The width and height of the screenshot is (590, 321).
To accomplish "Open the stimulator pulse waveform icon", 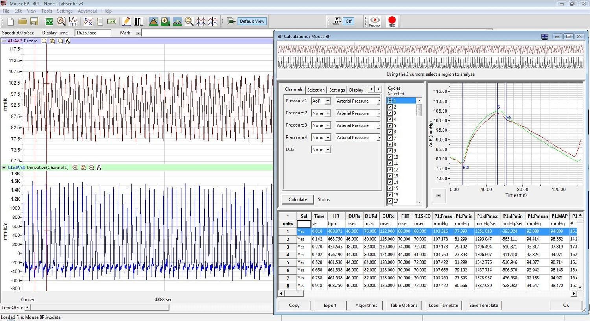I will 138,21.
